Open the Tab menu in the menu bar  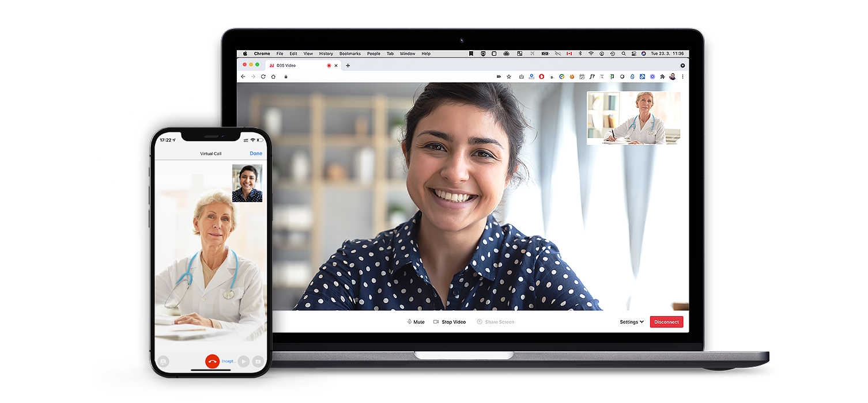tap(390, 54)
